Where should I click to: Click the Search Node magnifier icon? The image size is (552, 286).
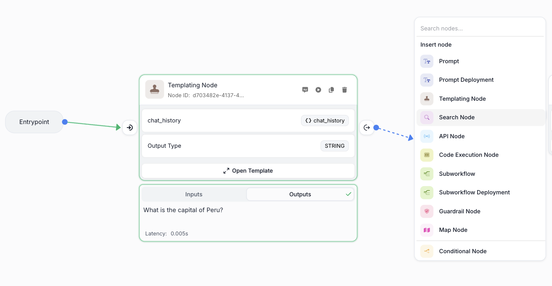[x=427, y=117]
